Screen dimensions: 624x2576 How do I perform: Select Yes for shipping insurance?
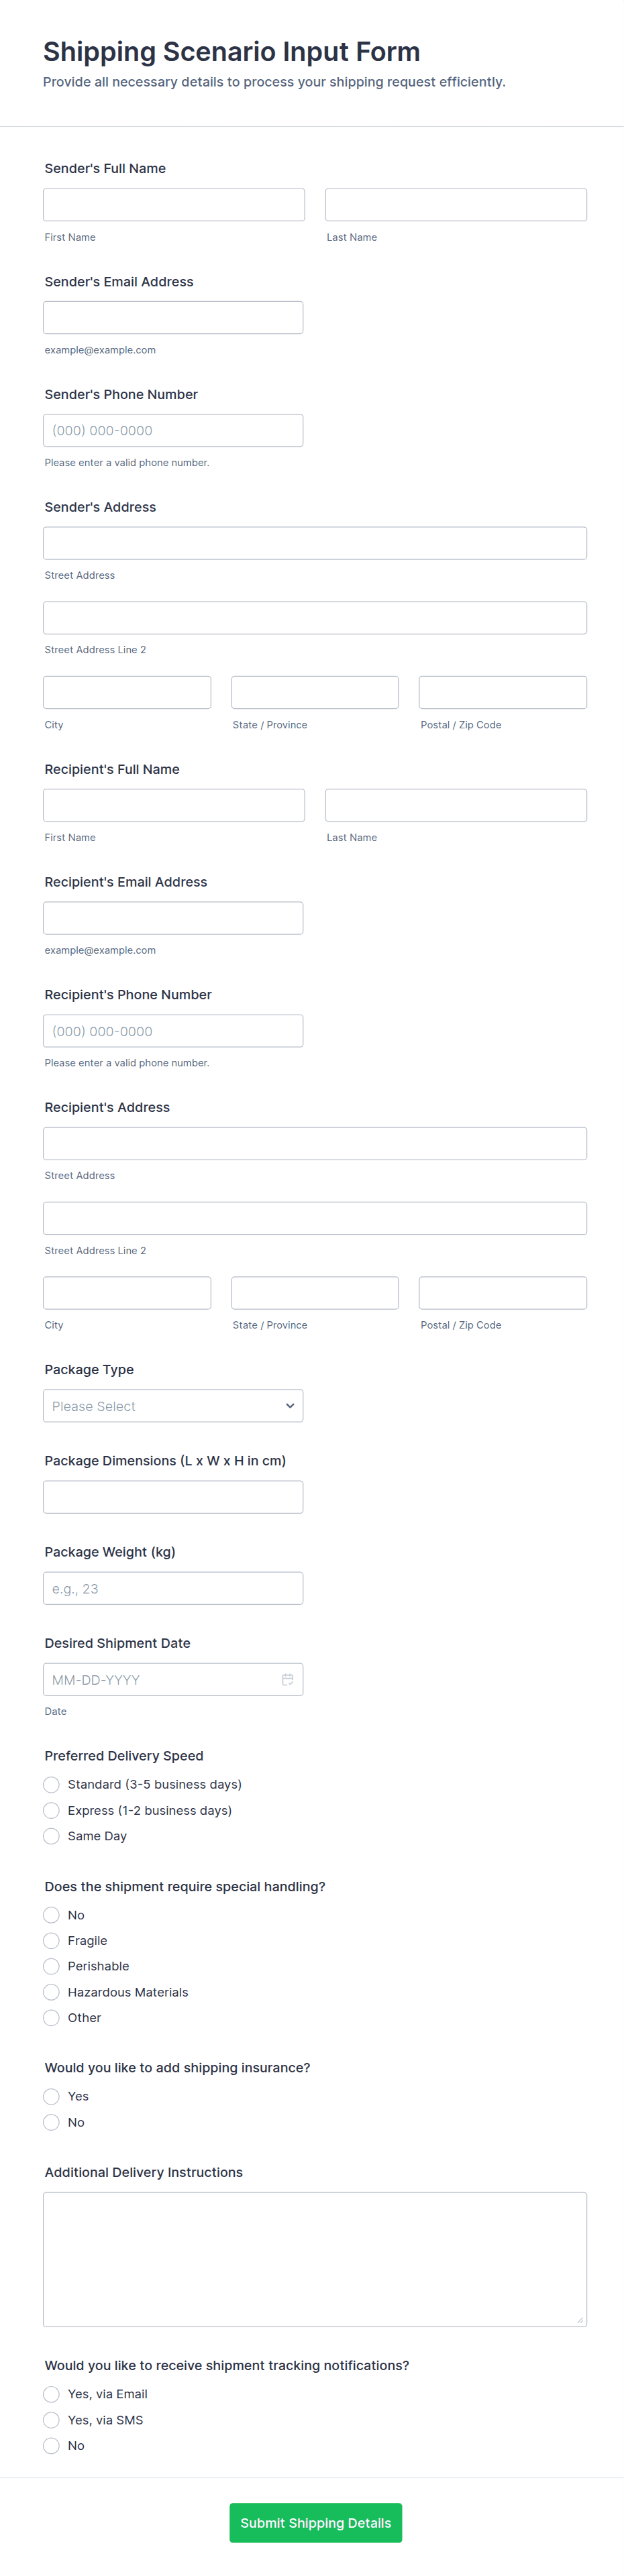coord(52,2097)
